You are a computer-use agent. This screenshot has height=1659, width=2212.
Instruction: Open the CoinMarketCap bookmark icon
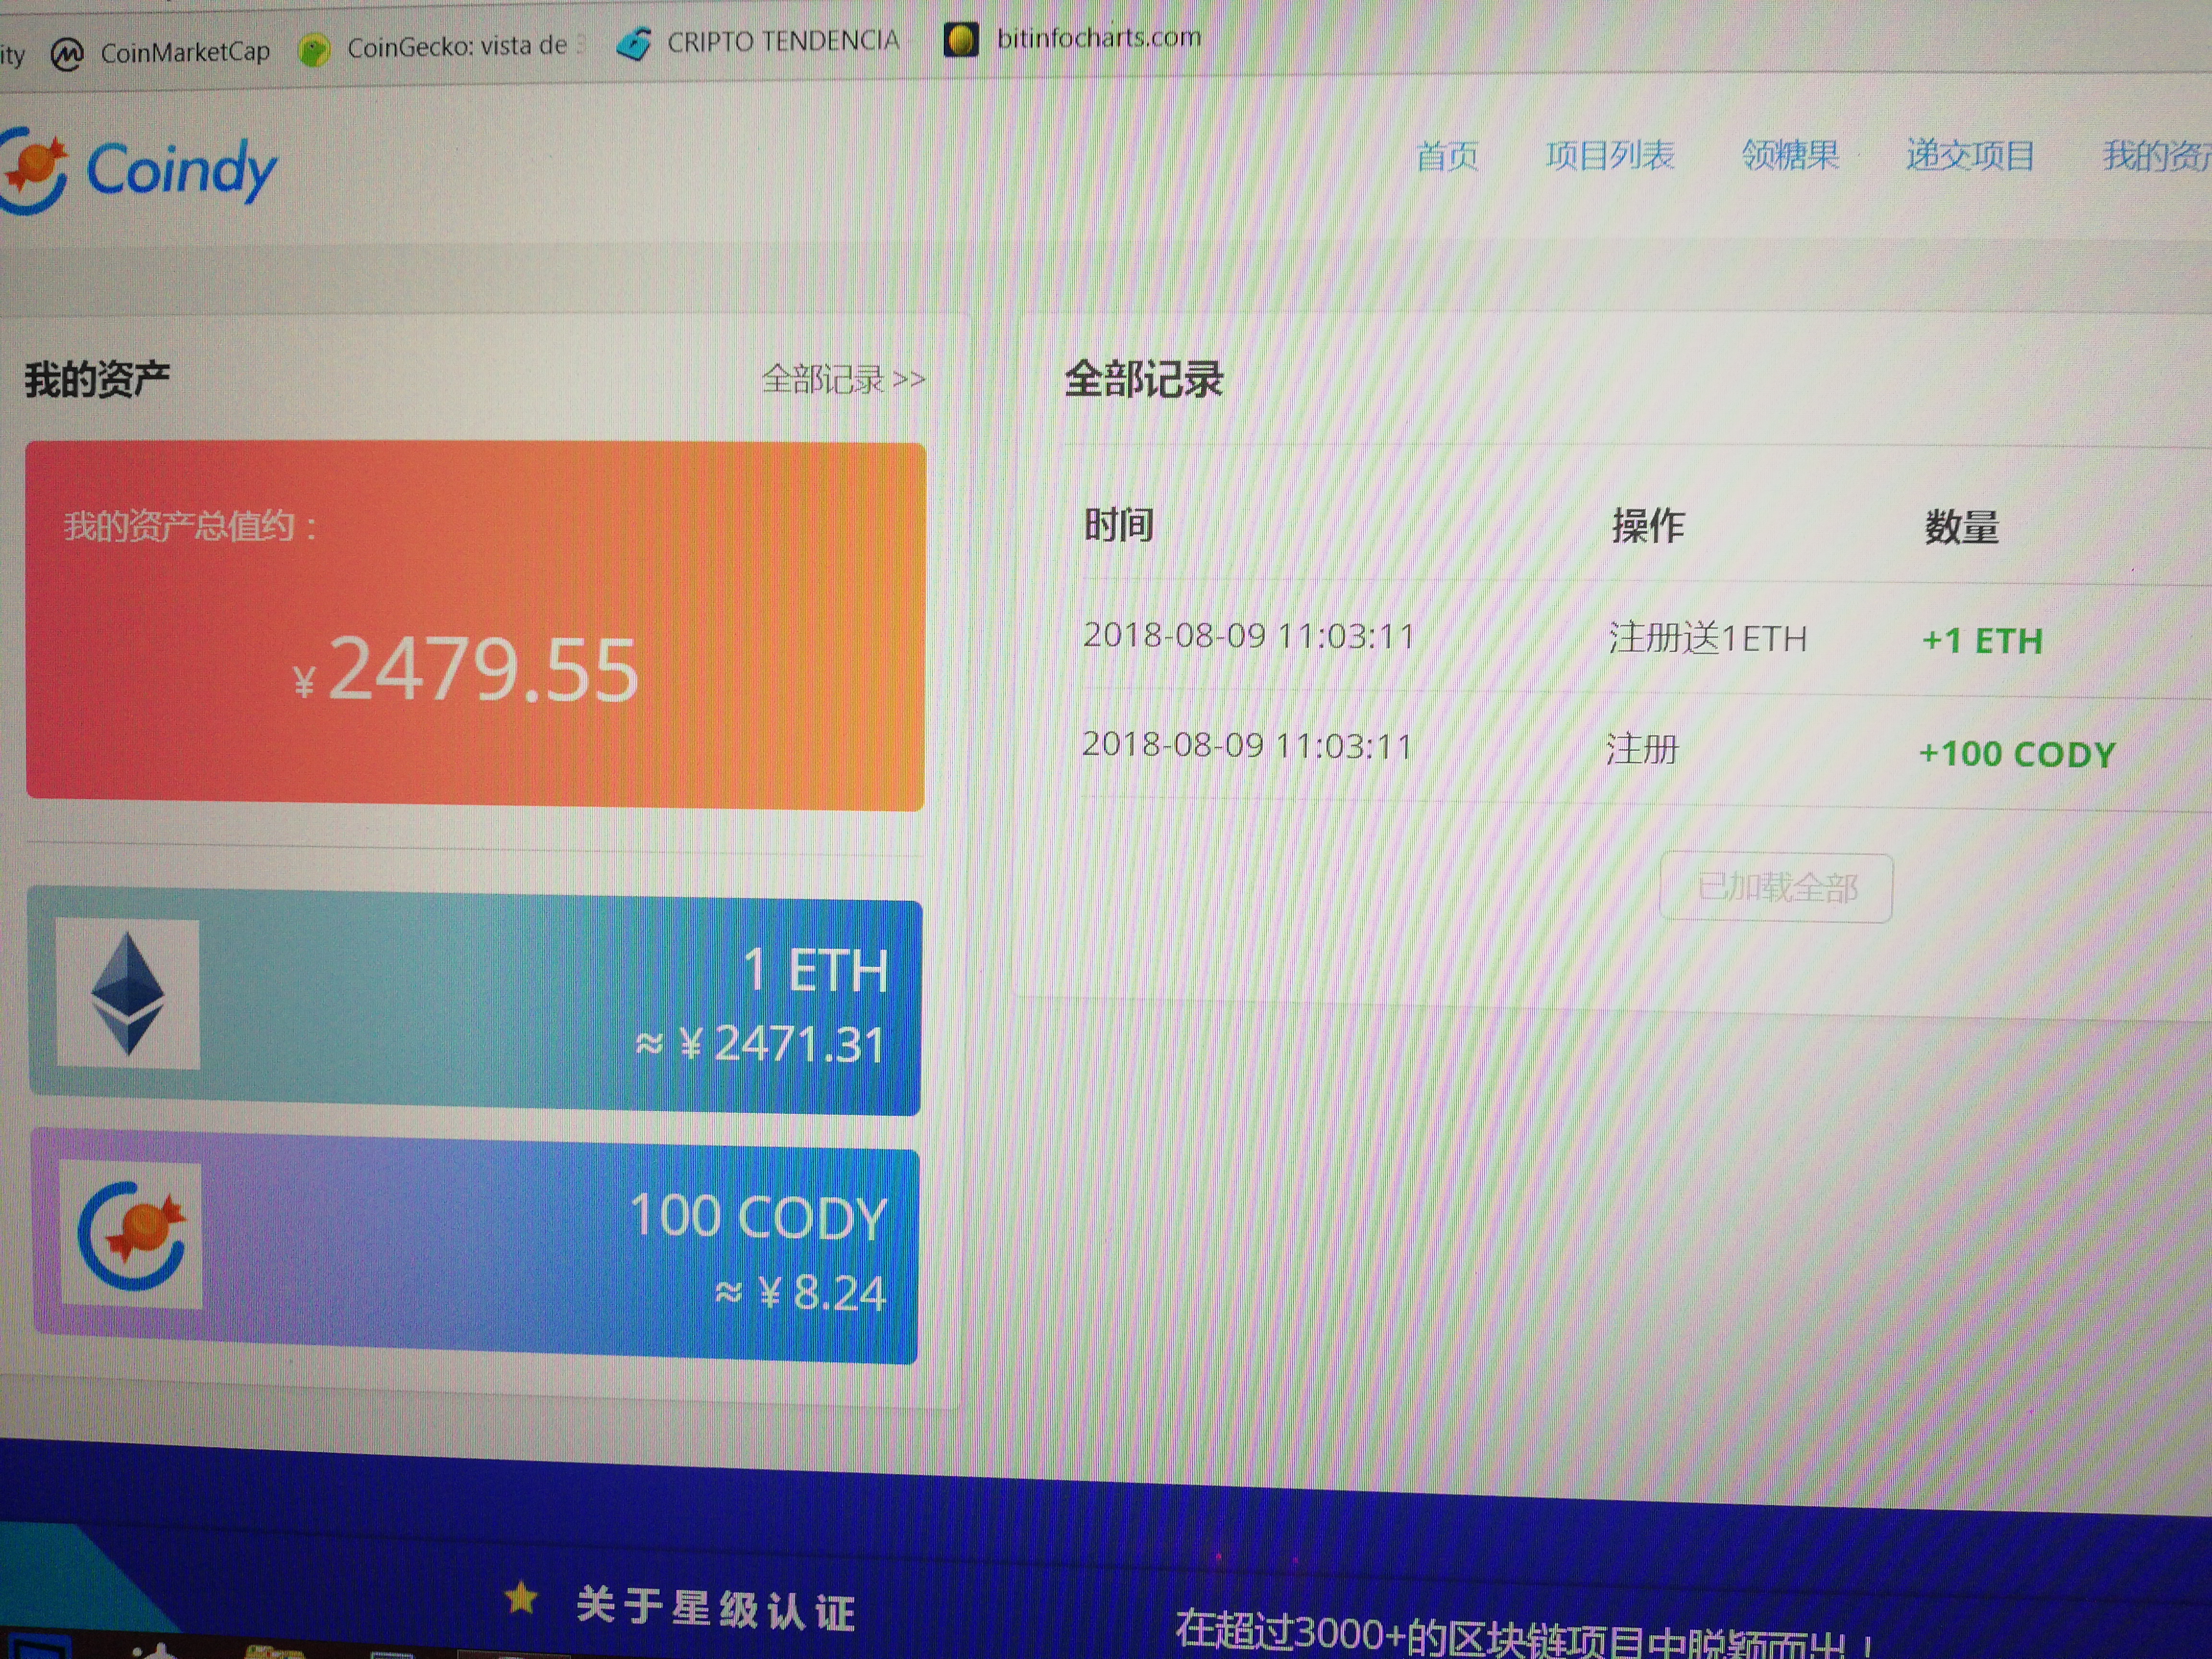tap(67, 54)
